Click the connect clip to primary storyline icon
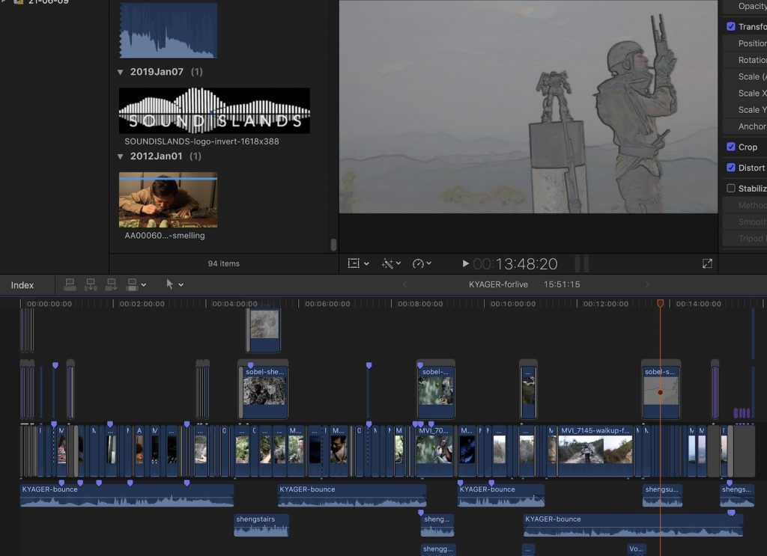Viewport: 767px width, 556px height. point(70,284)
